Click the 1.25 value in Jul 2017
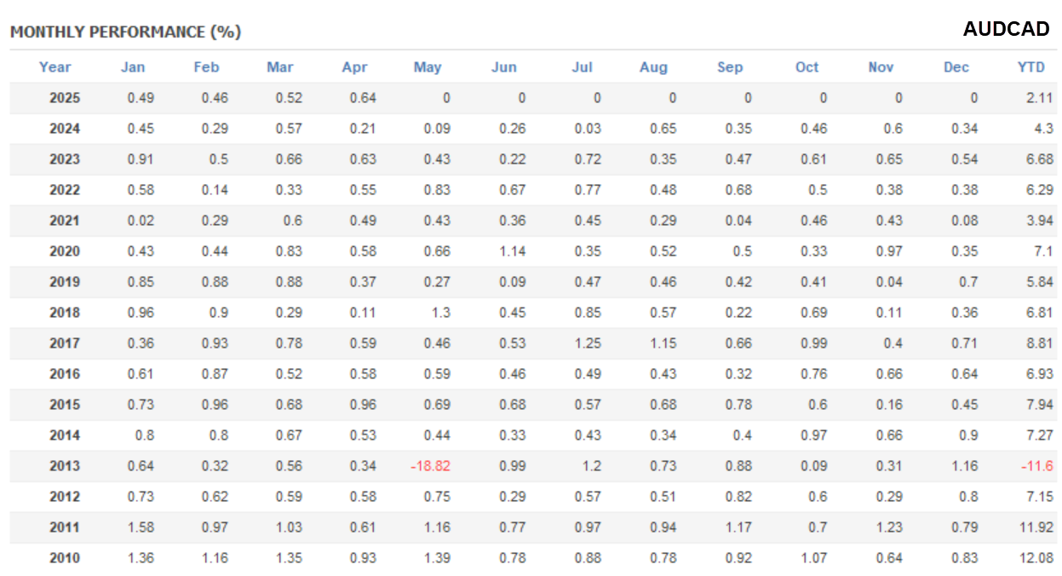This screenshot has width=1062, height=576. tap(587, 343)
